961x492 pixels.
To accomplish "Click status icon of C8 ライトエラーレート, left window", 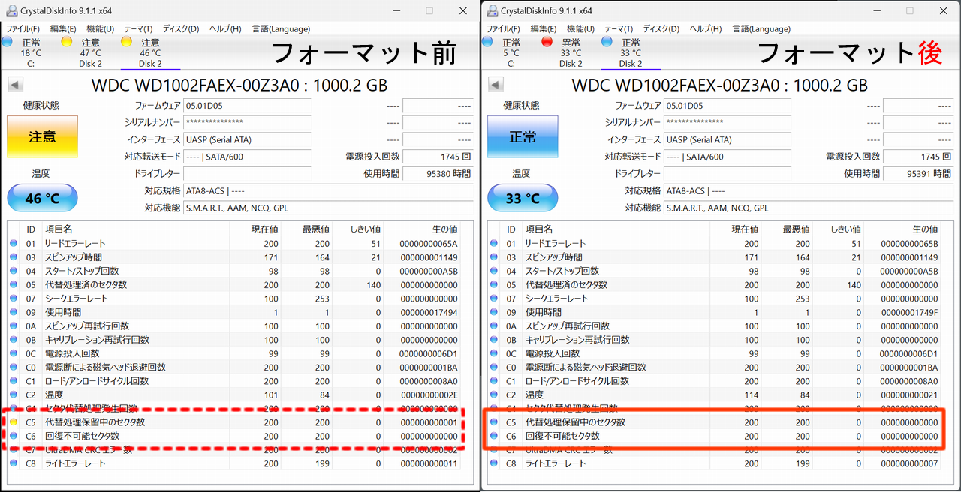I will click(14, 463).
